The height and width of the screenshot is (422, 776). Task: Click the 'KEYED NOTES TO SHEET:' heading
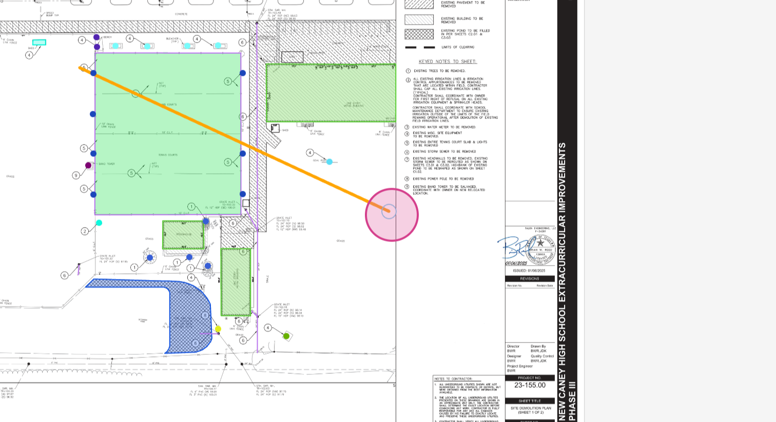pos(448,62)
